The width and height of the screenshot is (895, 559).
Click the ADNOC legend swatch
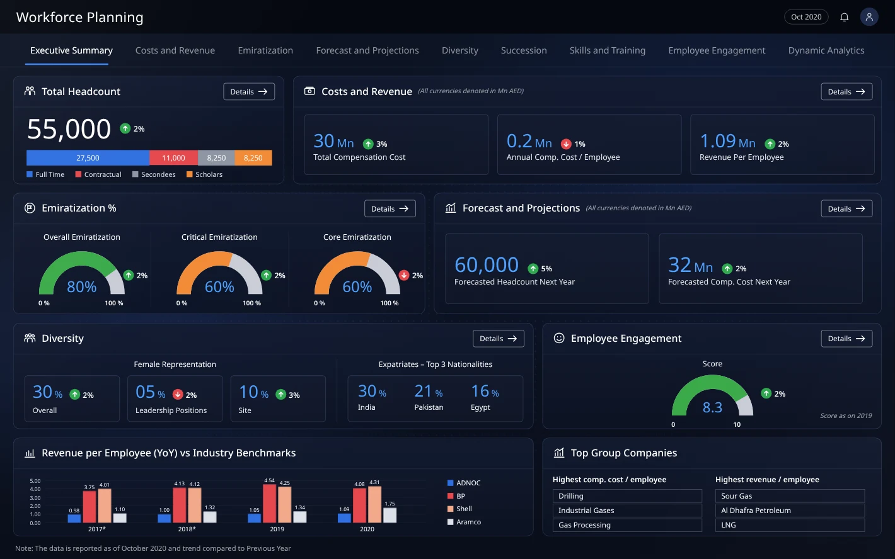(x=450, y=483)
